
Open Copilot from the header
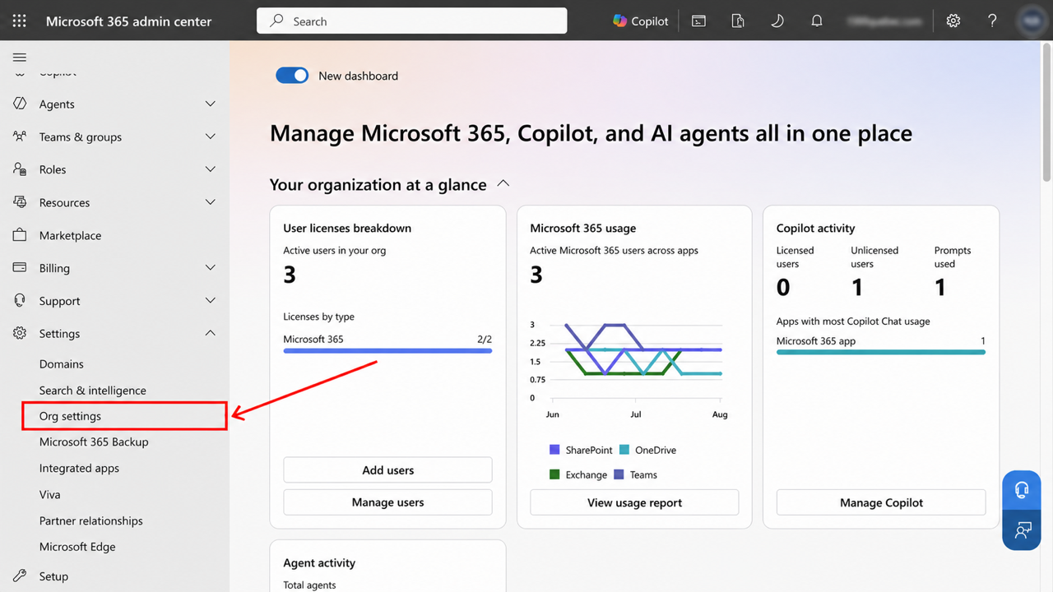pos(641,21)
